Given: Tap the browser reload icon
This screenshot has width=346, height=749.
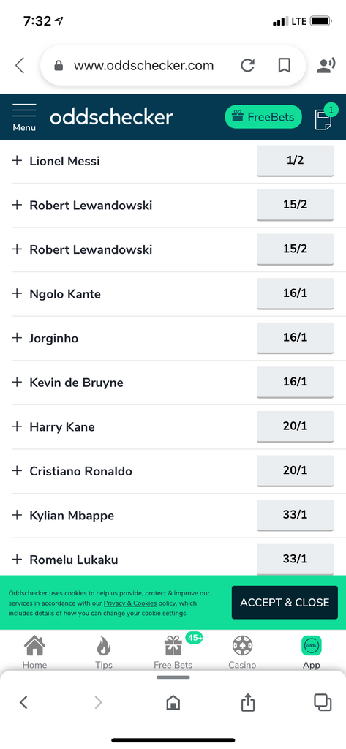Looking at the screenshot, I should [x=247, y=65].
